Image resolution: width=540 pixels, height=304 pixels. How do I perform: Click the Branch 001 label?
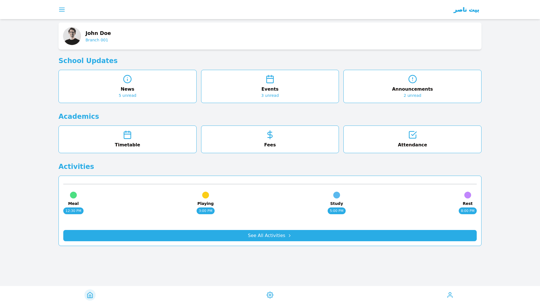pos(97,40)
